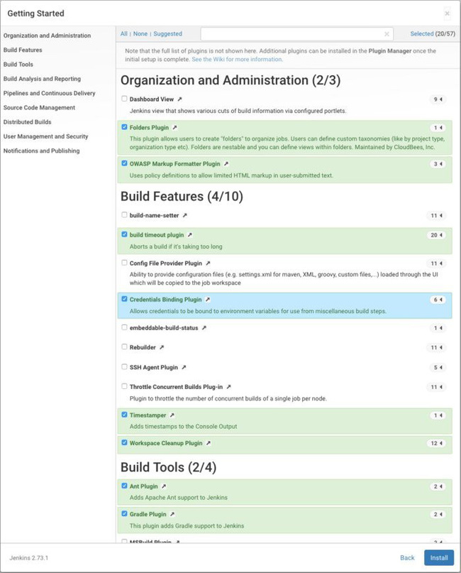Jump to Source Code Management category
The width and height of the screenshot is (461, 573).
[39, 107]
